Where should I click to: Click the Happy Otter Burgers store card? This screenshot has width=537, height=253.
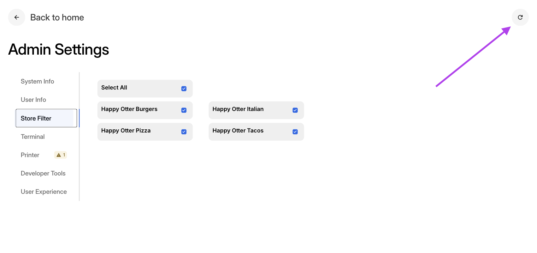coord(145,110)
